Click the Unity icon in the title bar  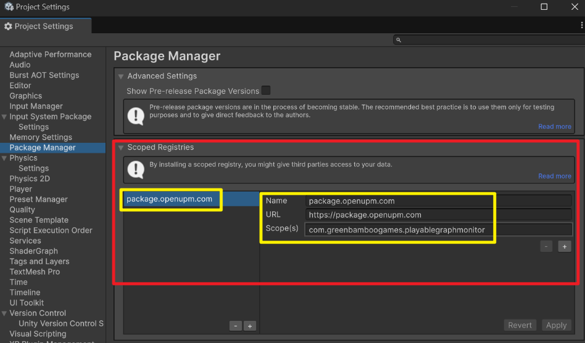[9, 7]
